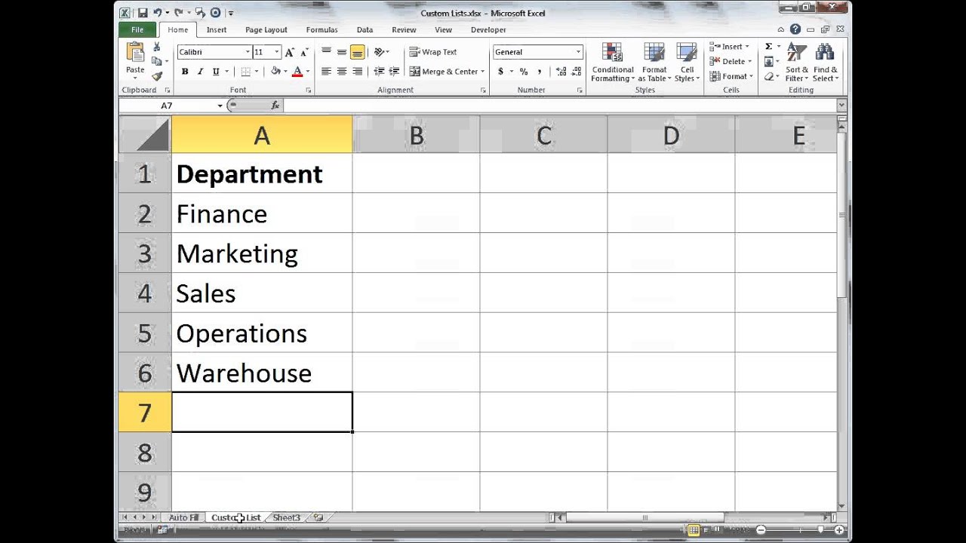Select cell A4 containing Sales
Screen dimensions: 966x543
(262, 293)
